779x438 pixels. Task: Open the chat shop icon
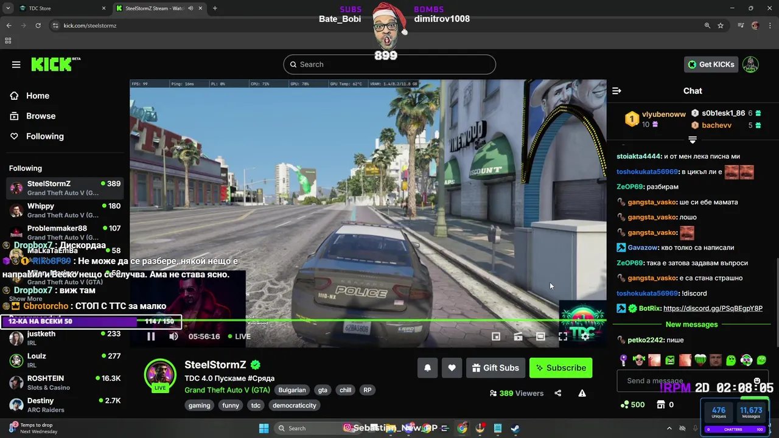click(x=662, y=405)
